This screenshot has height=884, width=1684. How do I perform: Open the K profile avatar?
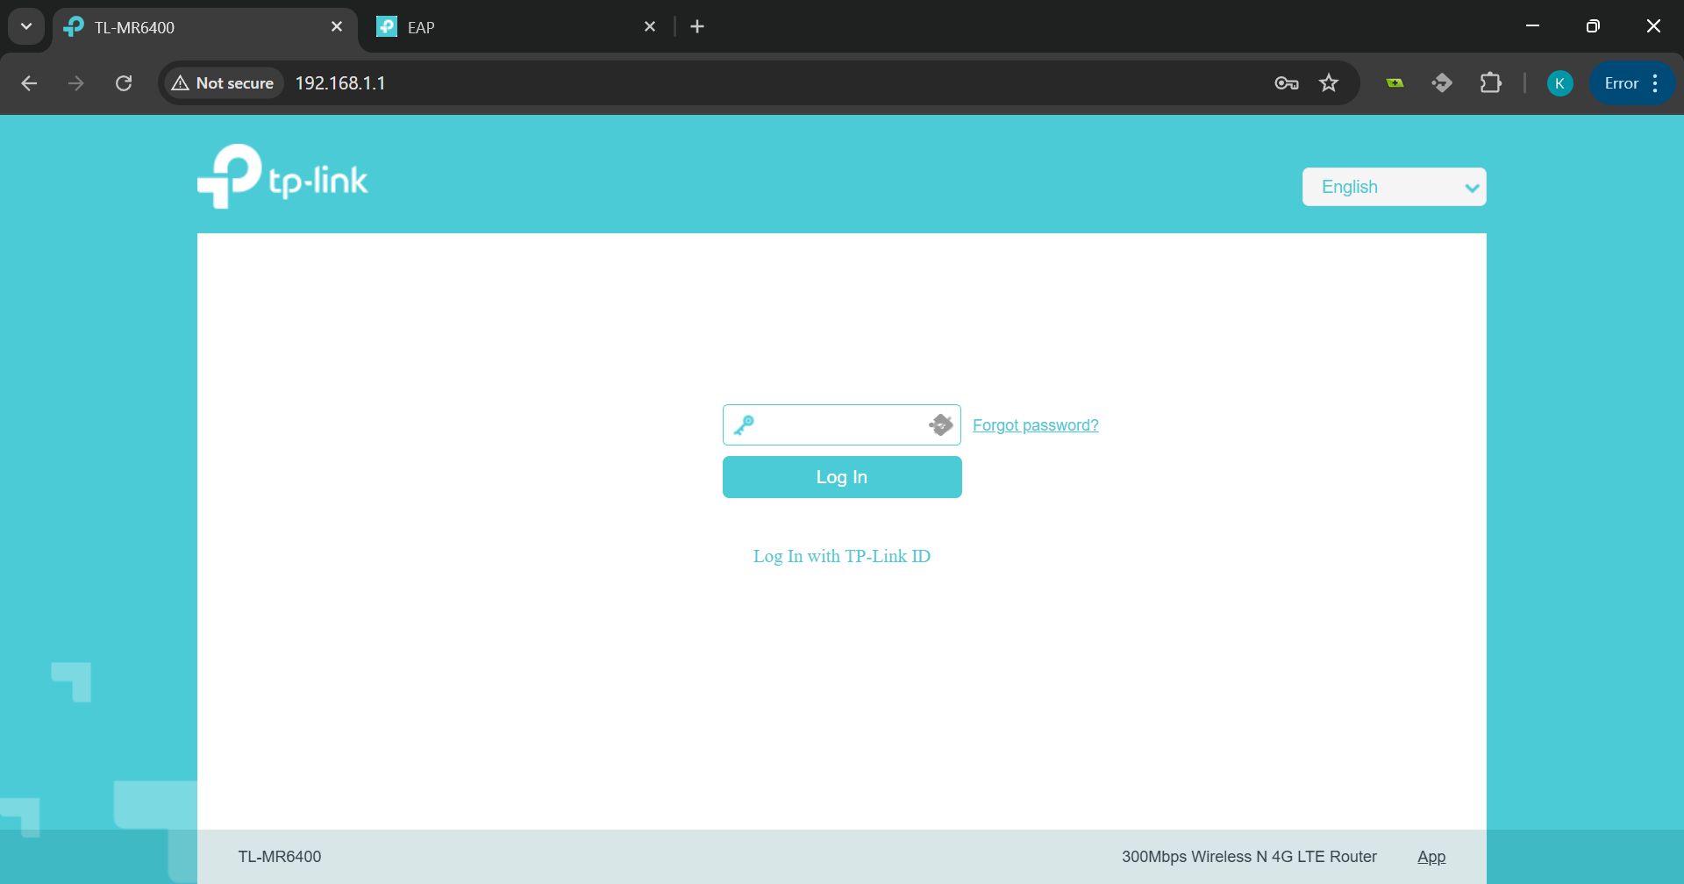[1559, 83]
